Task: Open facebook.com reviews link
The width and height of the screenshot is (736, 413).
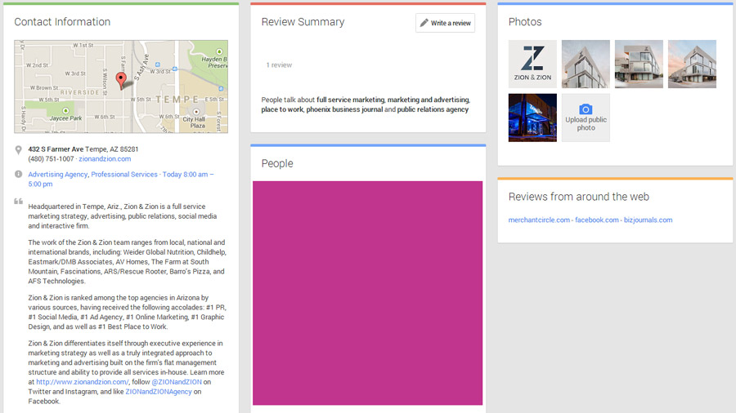Action: (x=597, y=220)
